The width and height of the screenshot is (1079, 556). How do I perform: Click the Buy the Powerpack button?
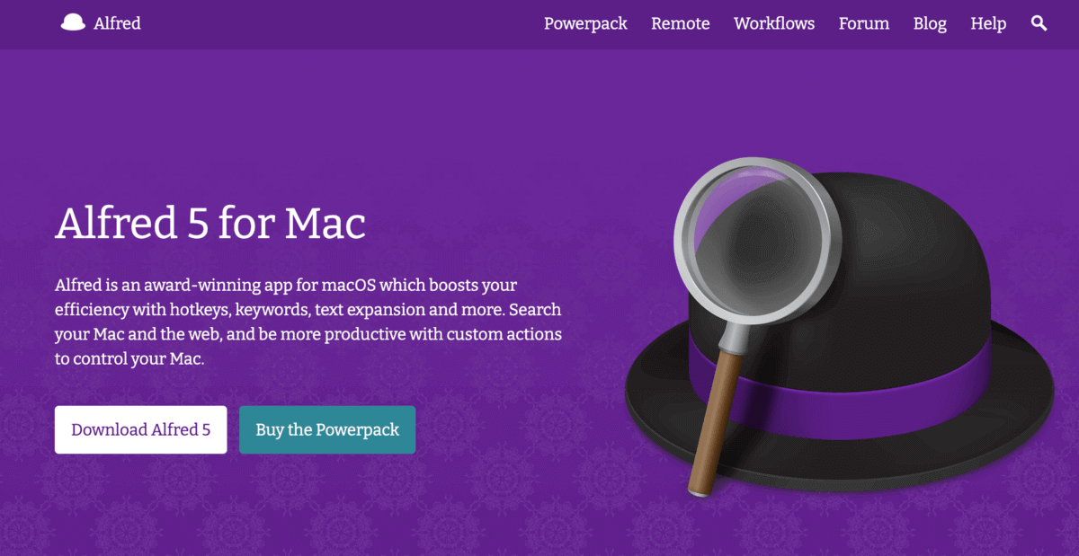coord(327,429)
